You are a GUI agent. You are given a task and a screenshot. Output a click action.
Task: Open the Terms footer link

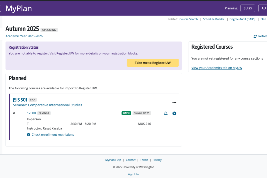(x=144, y=160)
